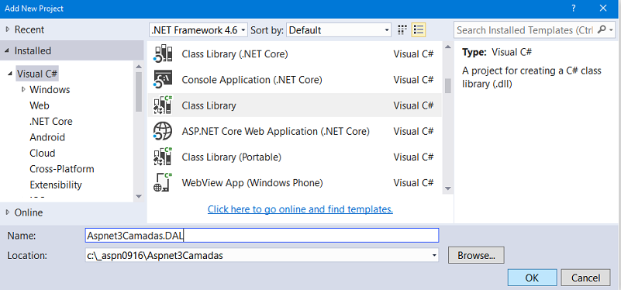Select the 'Class Library (Portable)' row text

point(231,157)
